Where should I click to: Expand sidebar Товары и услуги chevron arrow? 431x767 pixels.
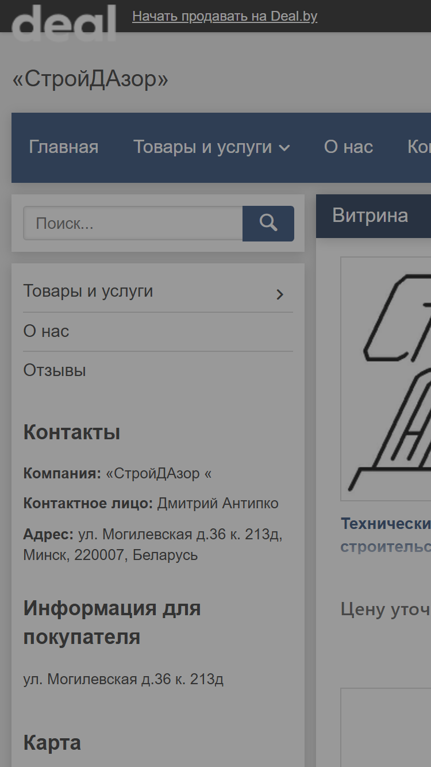(280, 294)
